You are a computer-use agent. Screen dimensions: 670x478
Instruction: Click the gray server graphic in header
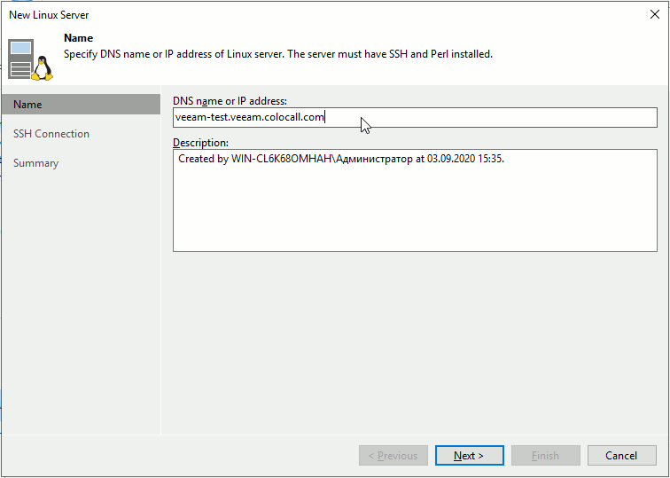(x=20, y=59)
